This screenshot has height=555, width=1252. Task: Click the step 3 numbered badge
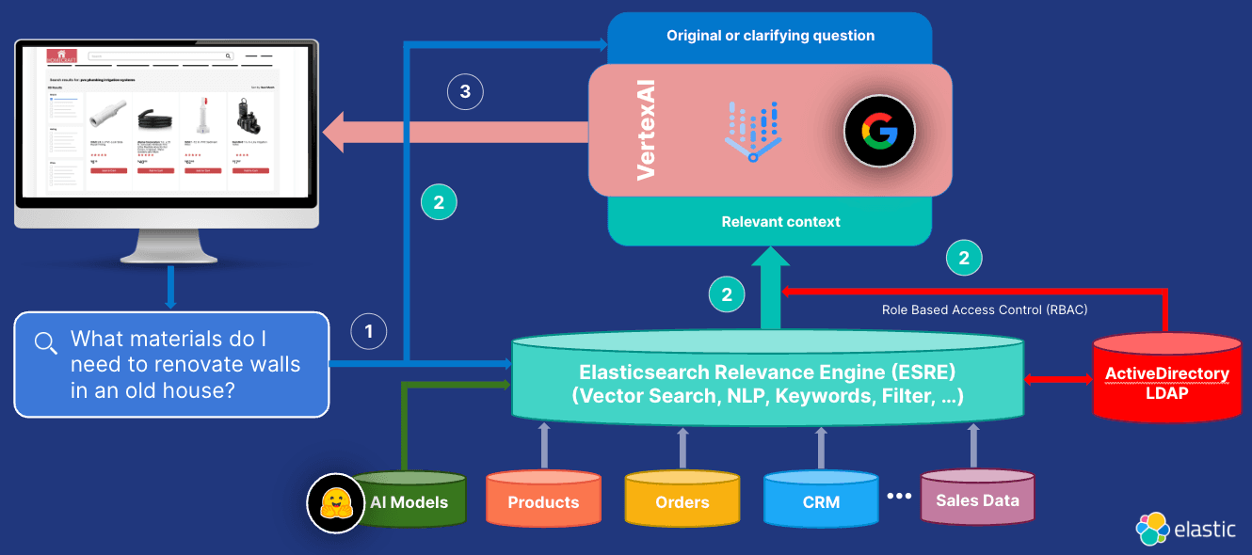[464, 91]
